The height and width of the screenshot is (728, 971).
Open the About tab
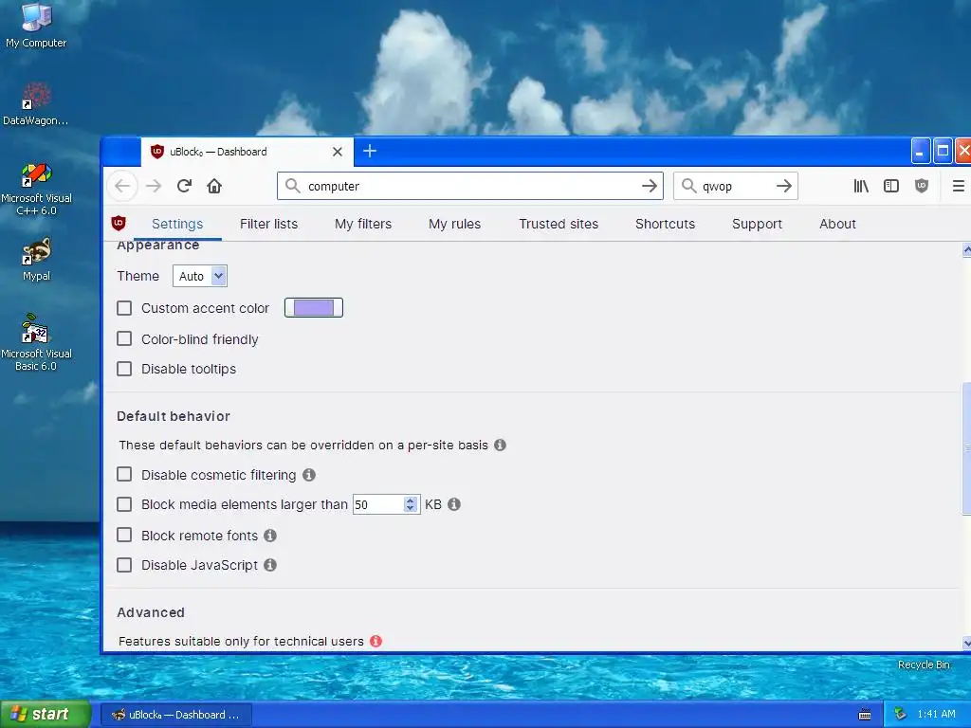[x=837, y=224]
